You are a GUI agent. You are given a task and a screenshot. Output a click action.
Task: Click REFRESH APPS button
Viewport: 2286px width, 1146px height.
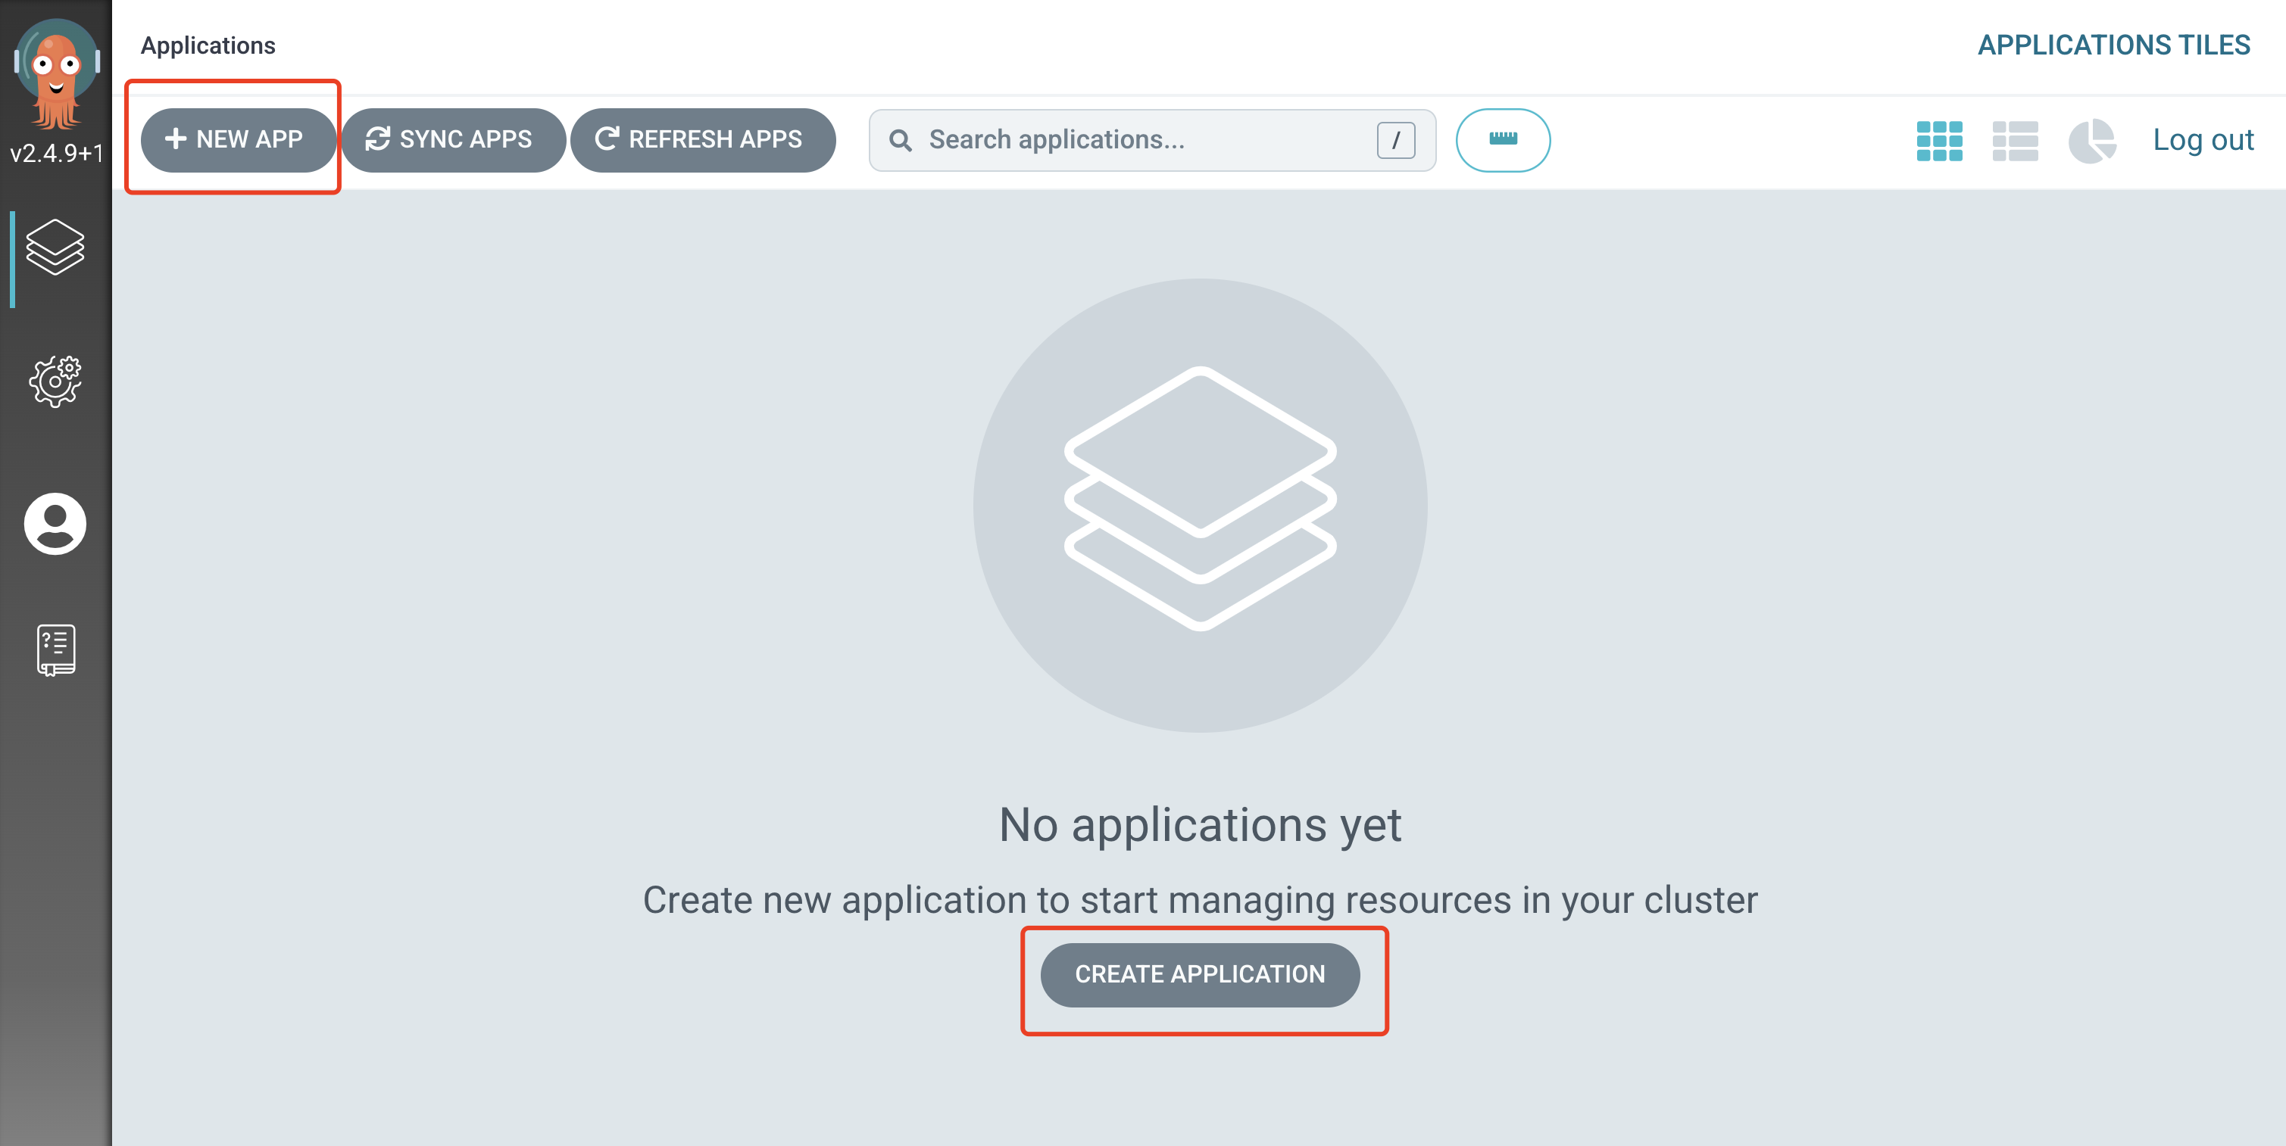point(702,139)
